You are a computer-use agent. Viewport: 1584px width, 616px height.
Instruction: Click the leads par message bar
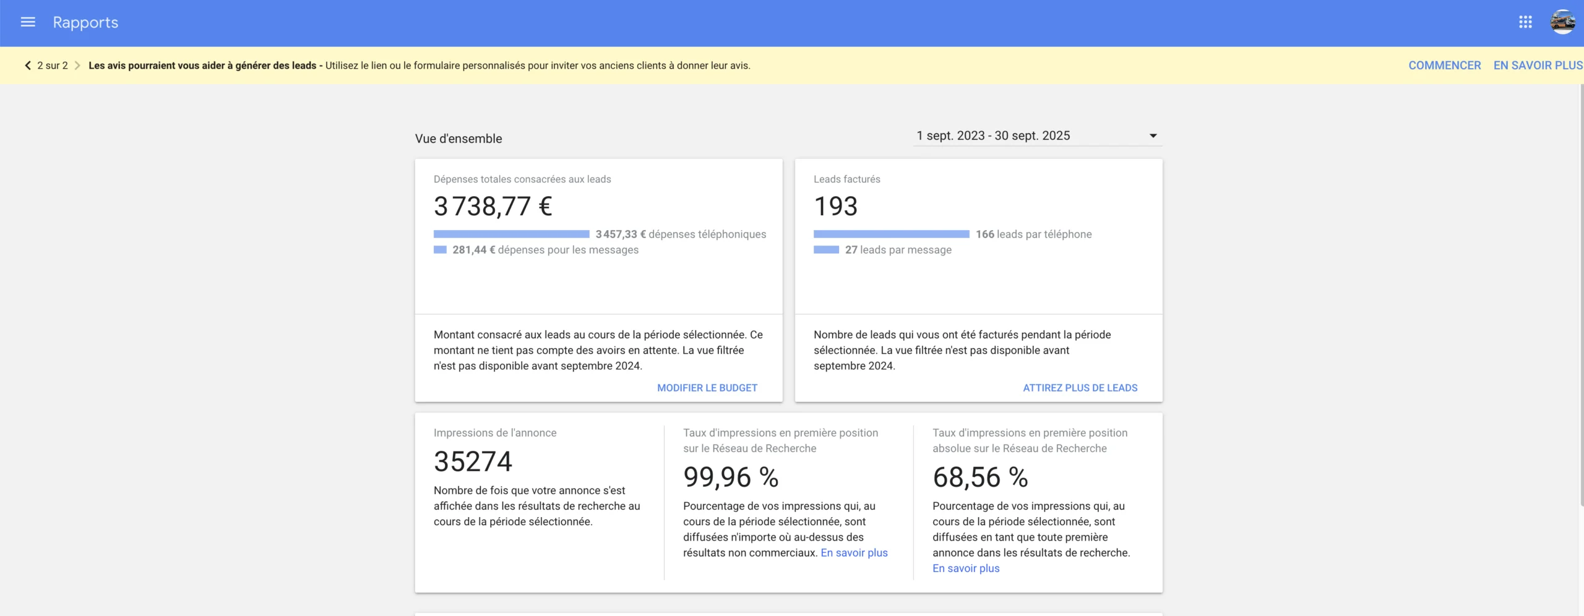pos(826,250)
